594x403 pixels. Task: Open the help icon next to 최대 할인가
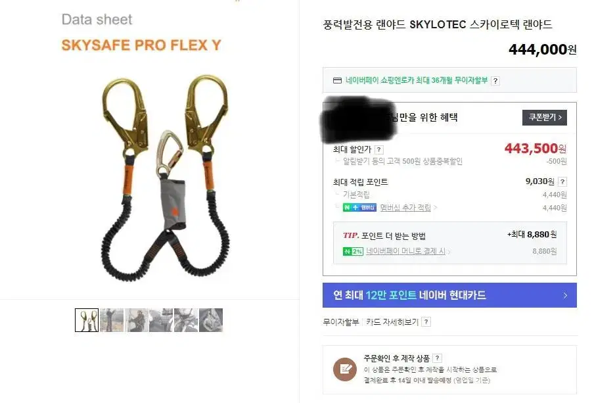[378, 150]
